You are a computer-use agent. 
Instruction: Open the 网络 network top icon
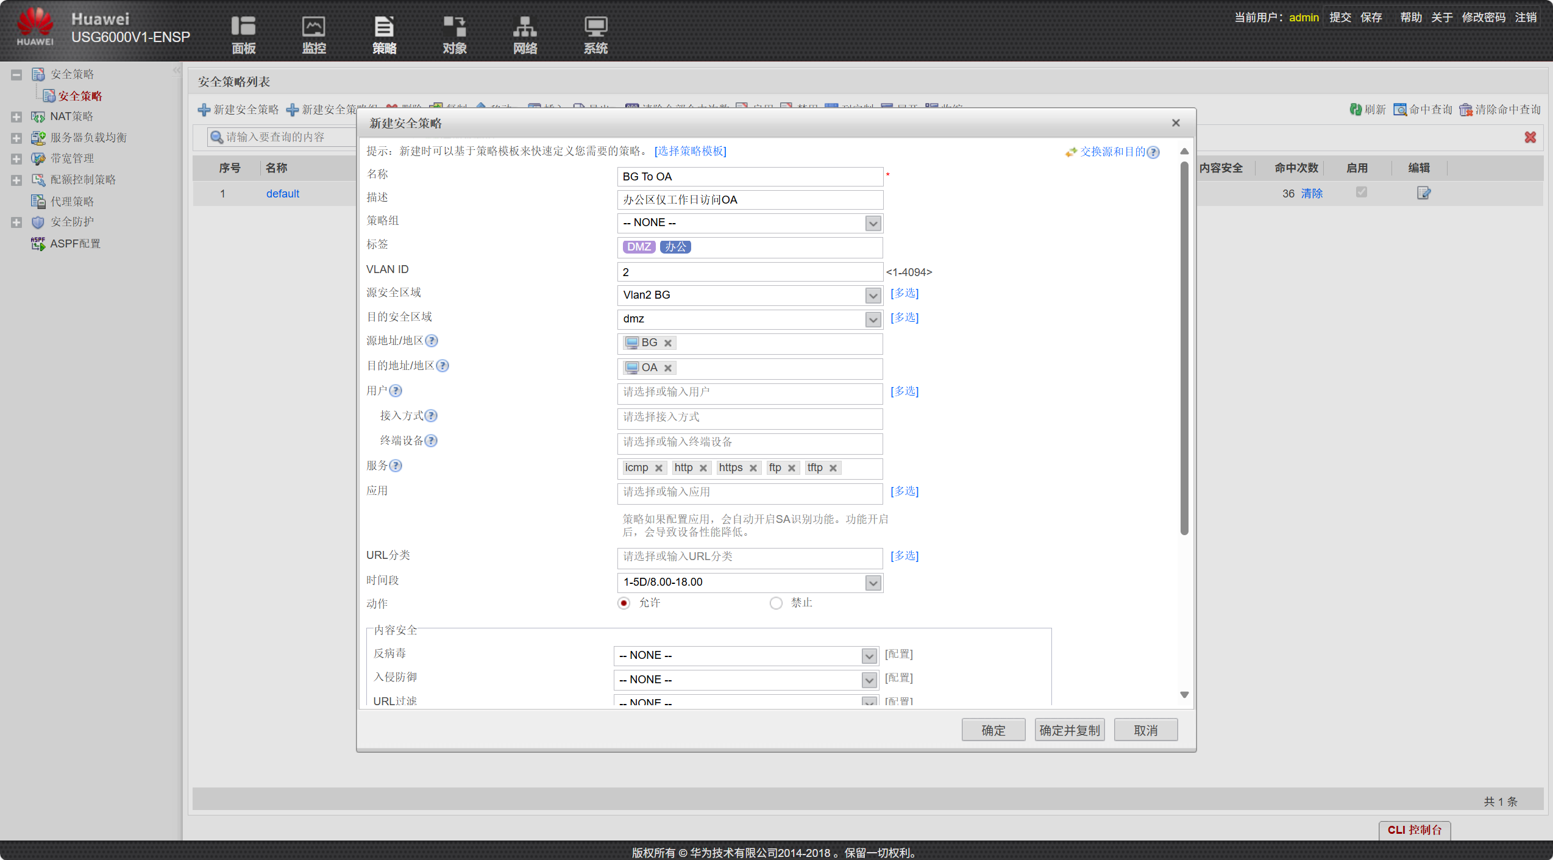[525, 34]
